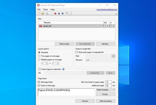
Task: Click the blue move down arrow
Action: (63, 14)
